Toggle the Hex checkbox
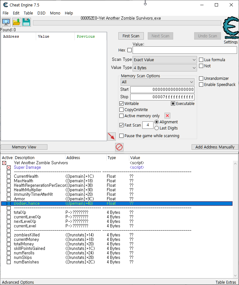The width and height of the screenshot is (239, 285). click(x=129, y=50)
